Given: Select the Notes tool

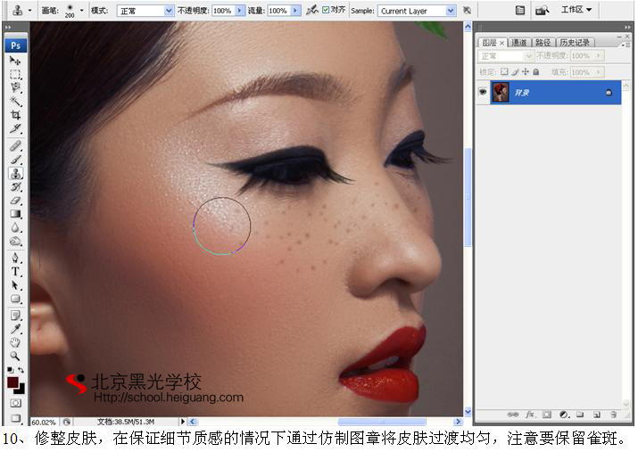Looking at the screenshot, I should click(x=15, y=316).
